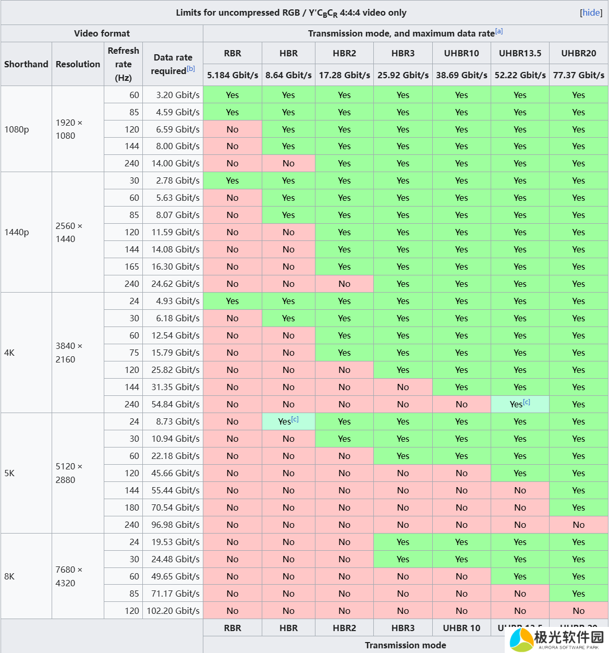
Task: Click the Video format header cell
Action: coord(102,33)
